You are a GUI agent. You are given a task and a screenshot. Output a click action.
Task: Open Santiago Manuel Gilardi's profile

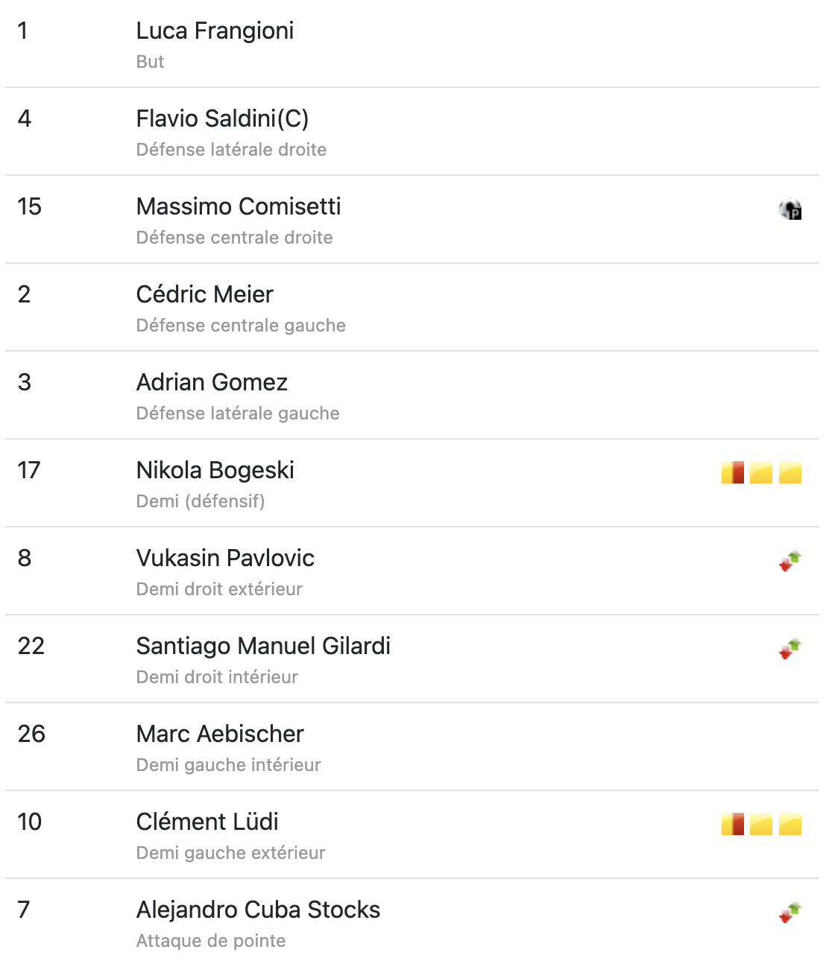click(x=263, y=646)
